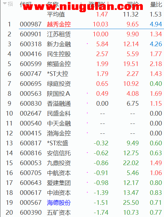
Task: Click stock code 000415
Action: click(31, 133)
